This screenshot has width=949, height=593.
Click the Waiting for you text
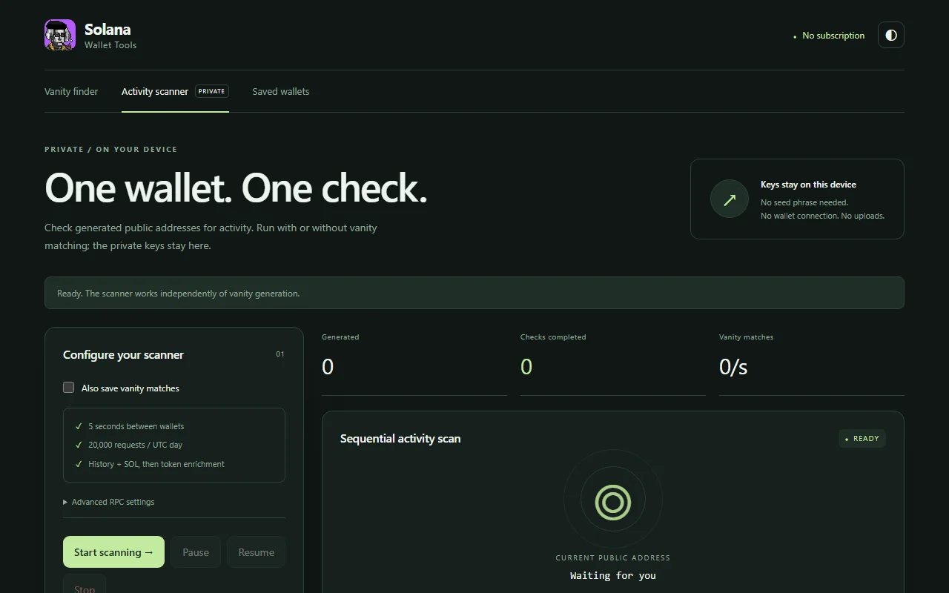(613, 575)
